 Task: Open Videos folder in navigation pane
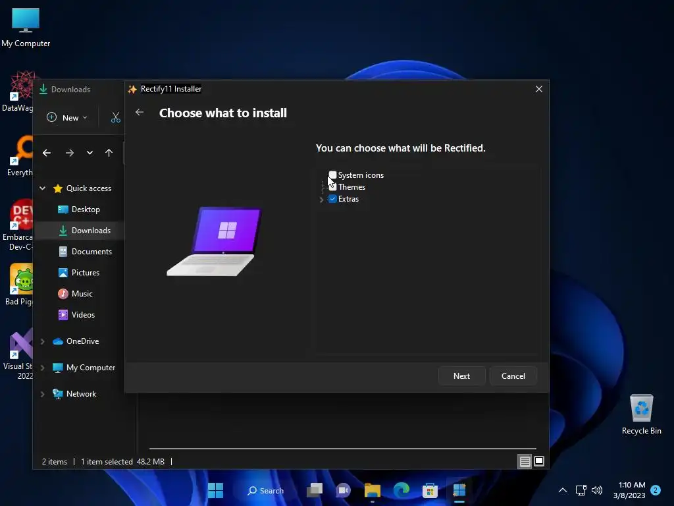tap(84, 315)
